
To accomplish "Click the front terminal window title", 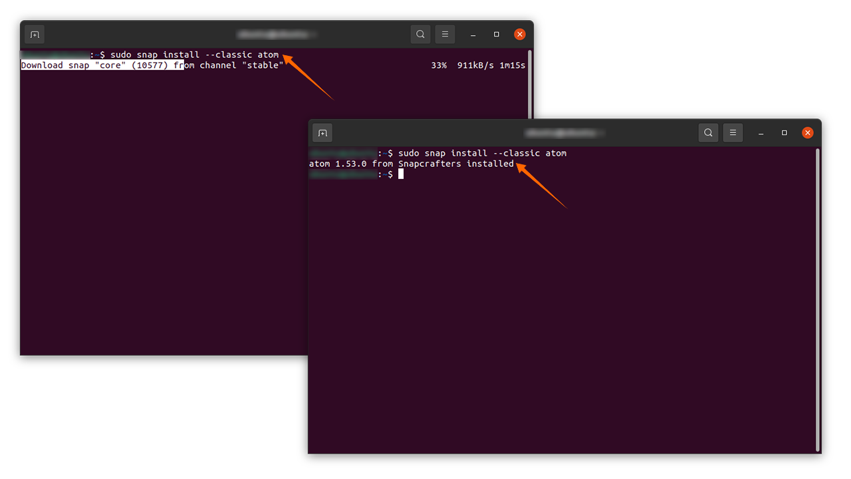I will 564,133.
